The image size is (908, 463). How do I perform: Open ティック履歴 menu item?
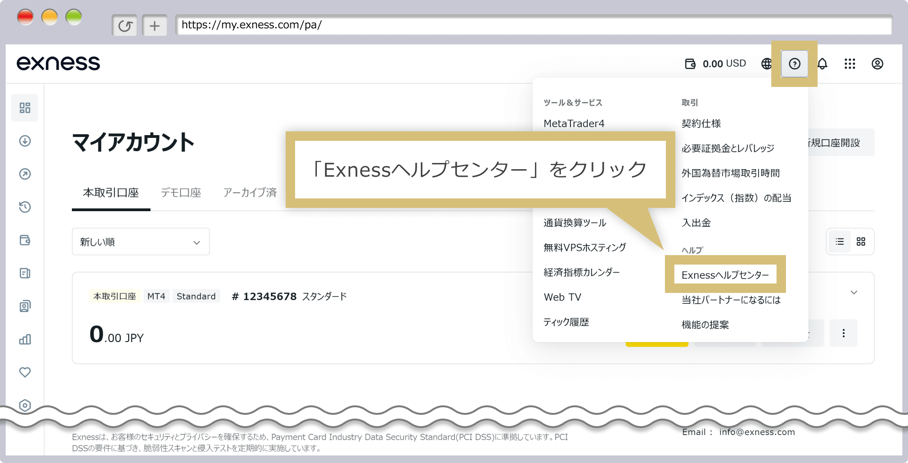pos(566,322)
